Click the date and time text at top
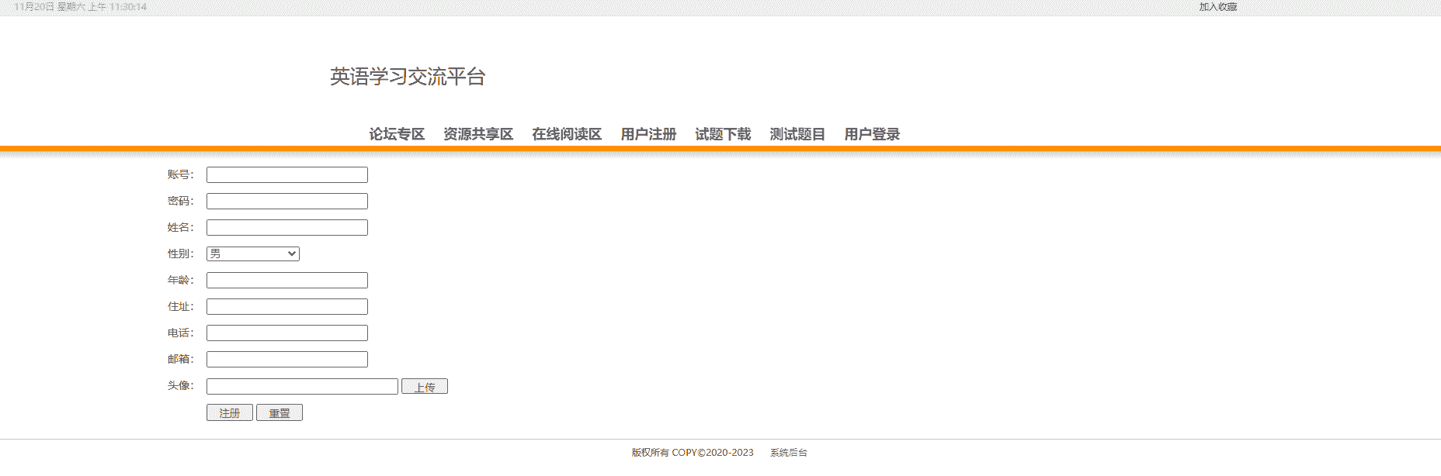 coord(80,7)
